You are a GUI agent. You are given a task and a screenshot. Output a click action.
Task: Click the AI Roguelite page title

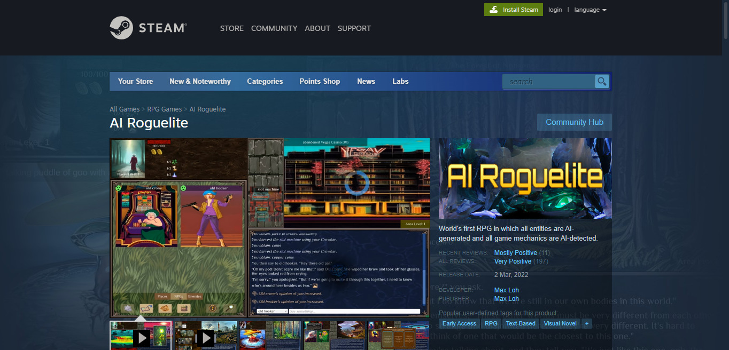[149, 123]
